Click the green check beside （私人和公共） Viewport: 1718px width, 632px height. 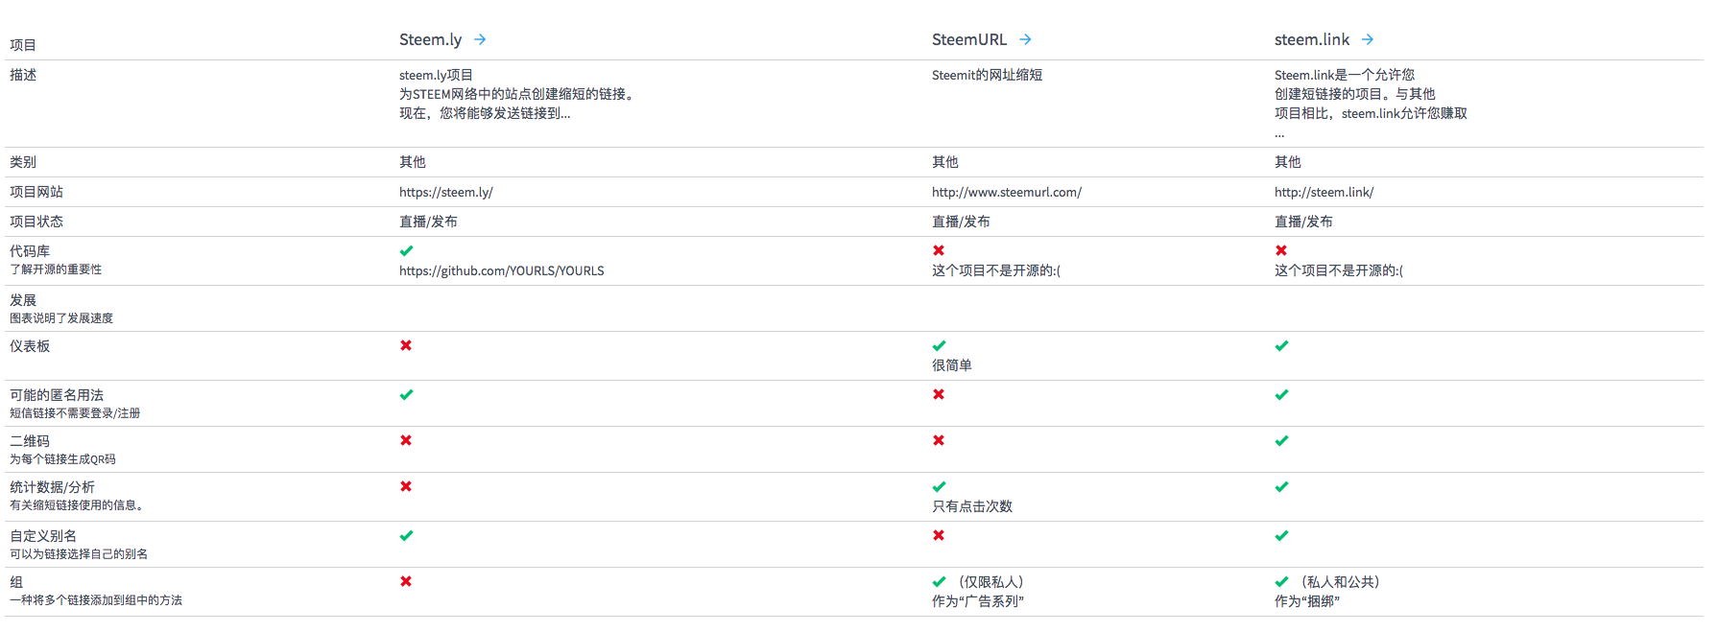coord(1282,581)
